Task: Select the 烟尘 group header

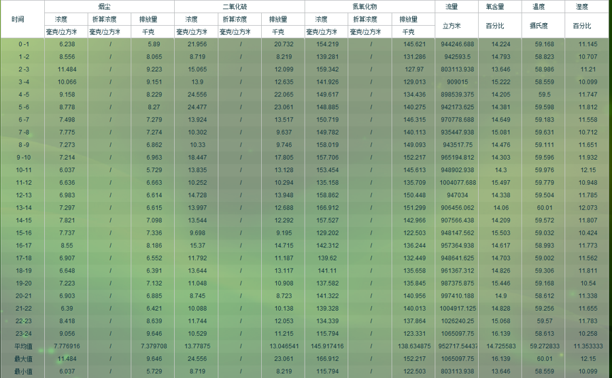Action: [x=109, y=6]
